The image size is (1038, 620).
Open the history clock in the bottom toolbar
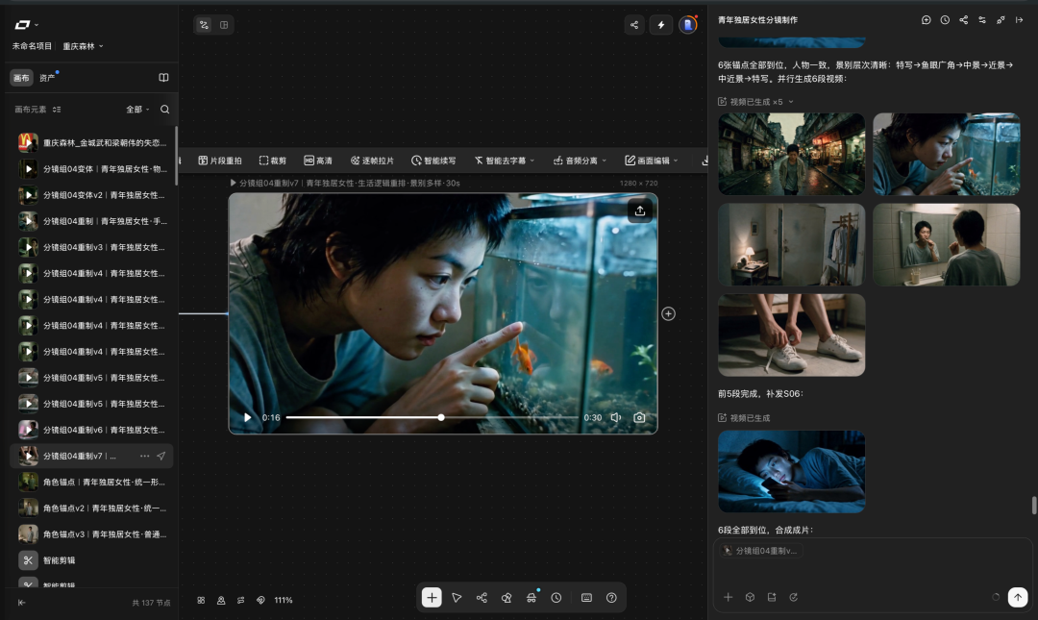click(x=556, y=598)
